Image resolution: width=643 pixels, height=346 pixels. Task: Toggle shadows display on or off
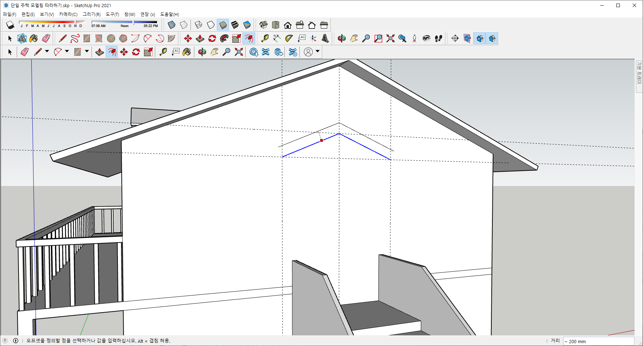[x=10, y=25]
